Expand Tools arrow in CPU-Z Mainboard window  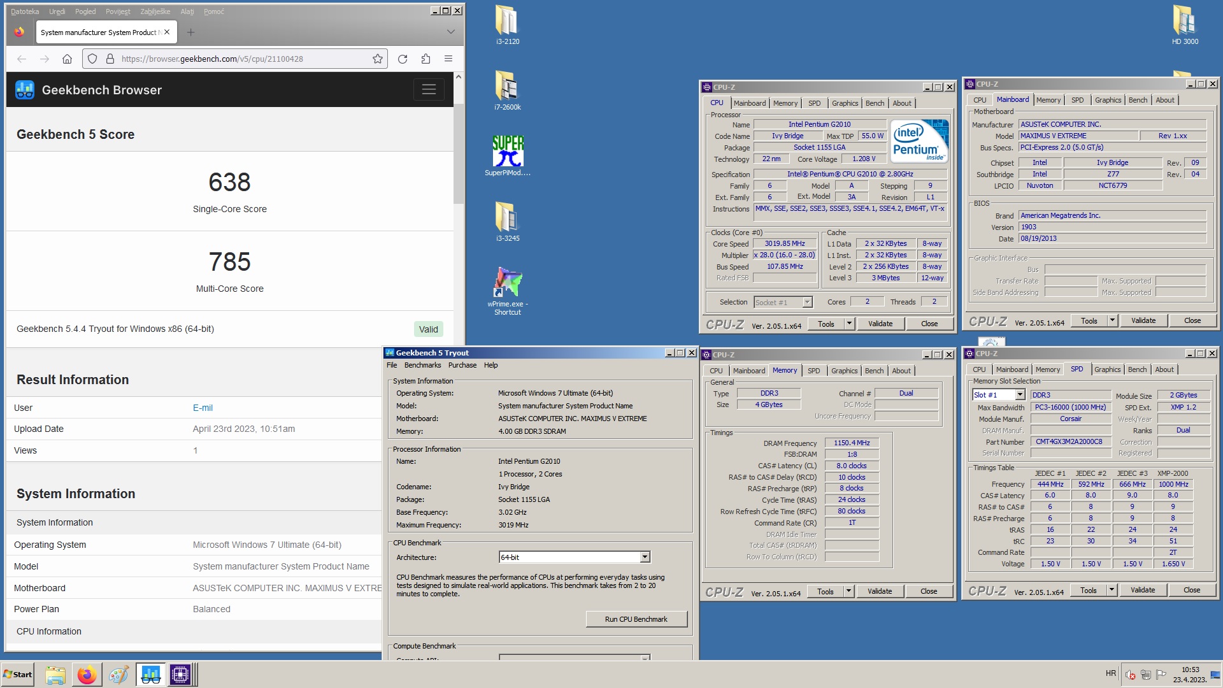[1112, 320]
